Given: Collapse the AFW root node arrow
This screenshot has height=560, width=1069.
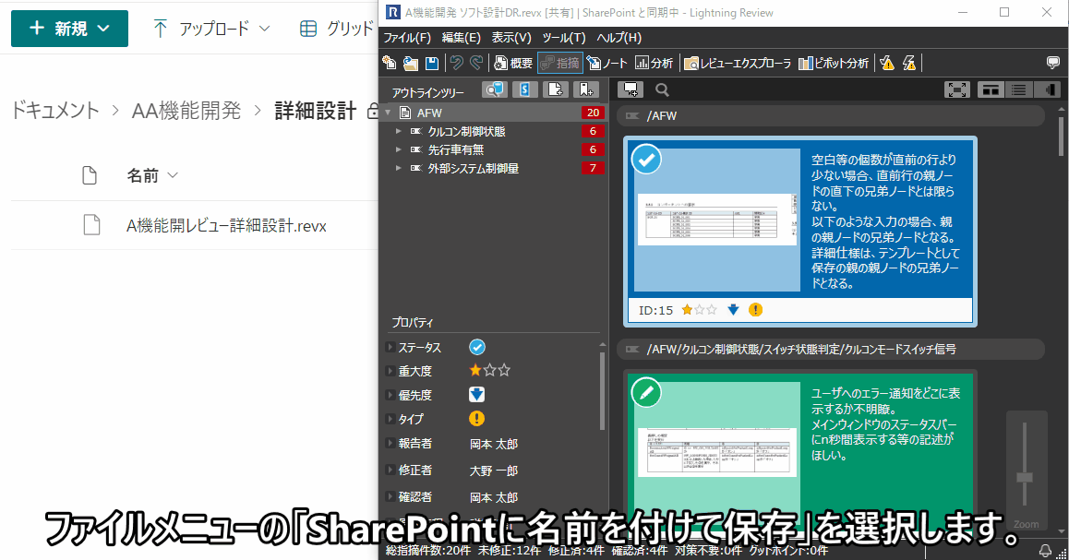Looking at the screenshot, I should [388, 113].
